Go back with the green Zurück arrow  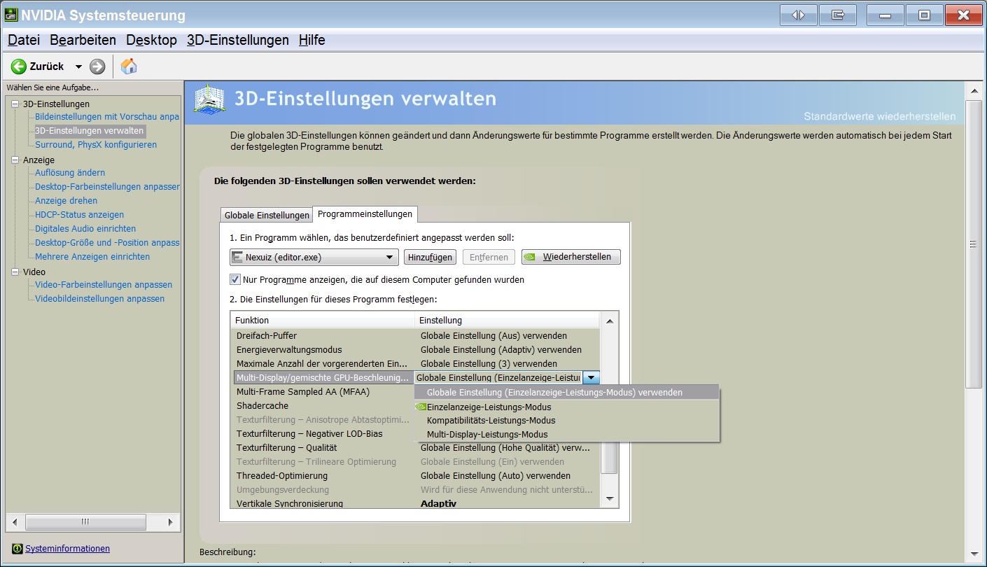pyautogui.click(x=19, y=66)
